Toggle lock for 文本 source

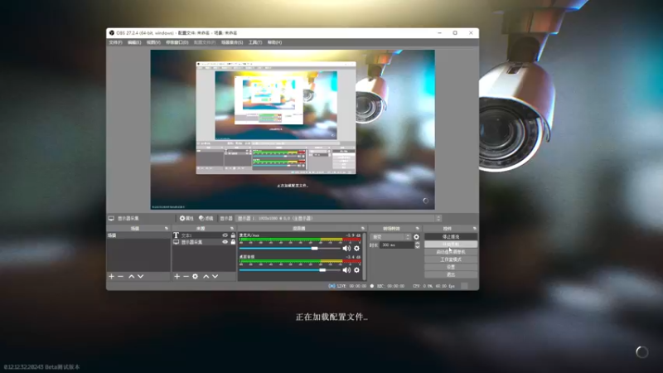(233, 235)
